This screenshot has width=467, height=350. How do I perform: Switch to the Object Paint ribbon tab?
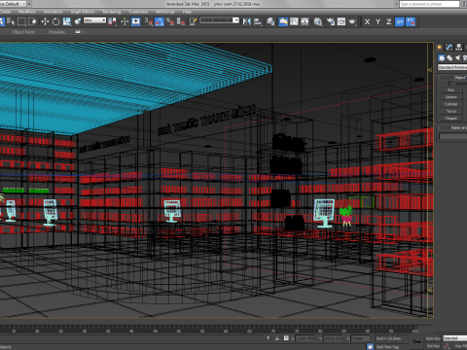23,32
